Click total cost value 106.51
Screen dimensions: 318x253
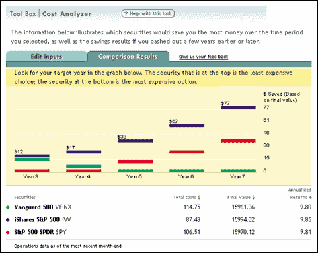pos(192,232)
